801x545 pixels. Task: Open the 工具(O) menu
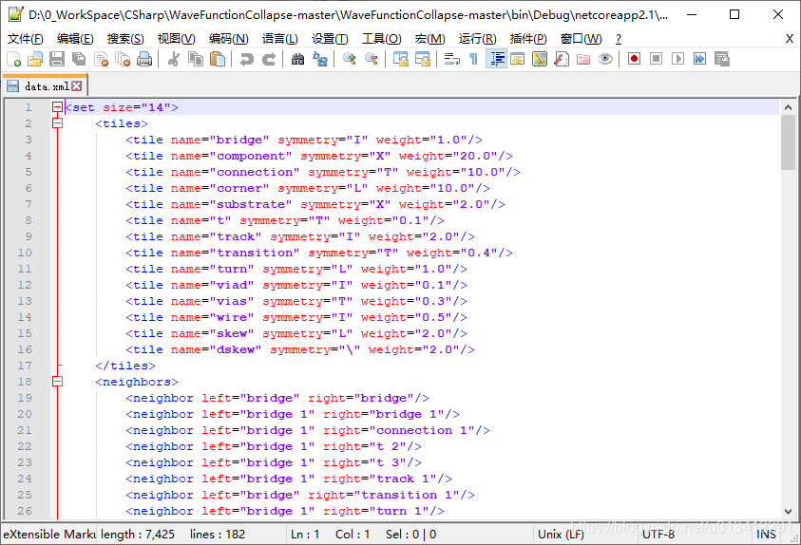coord(381,39)
